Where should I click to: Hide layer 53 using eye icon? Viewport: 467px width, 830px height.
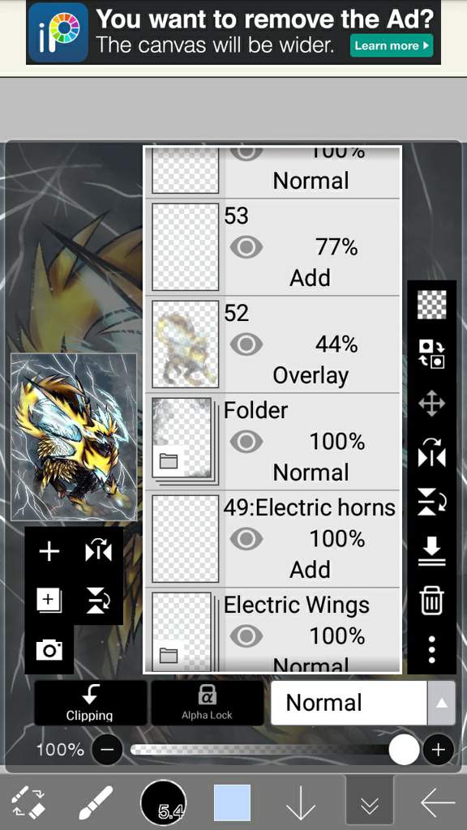246,247
